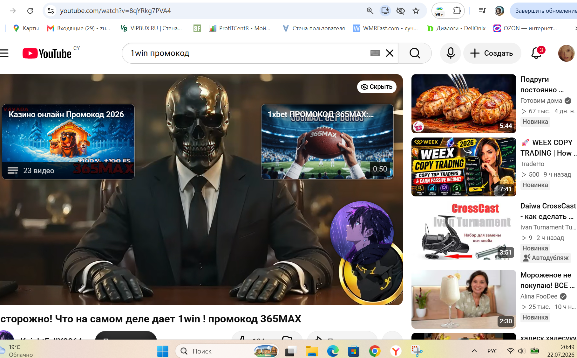
Task: Go to the Alina FooDee channel
Action: tap(539, 296)
